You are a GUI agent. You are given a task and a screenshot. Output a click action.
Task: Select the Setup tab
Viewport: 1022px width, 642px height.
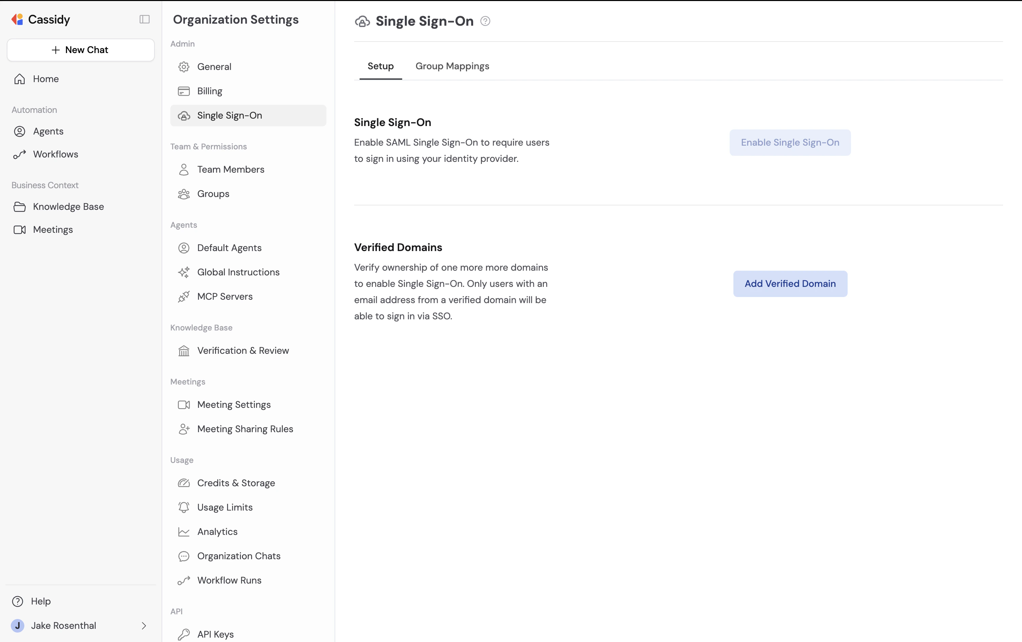click(x=380, y=66)
